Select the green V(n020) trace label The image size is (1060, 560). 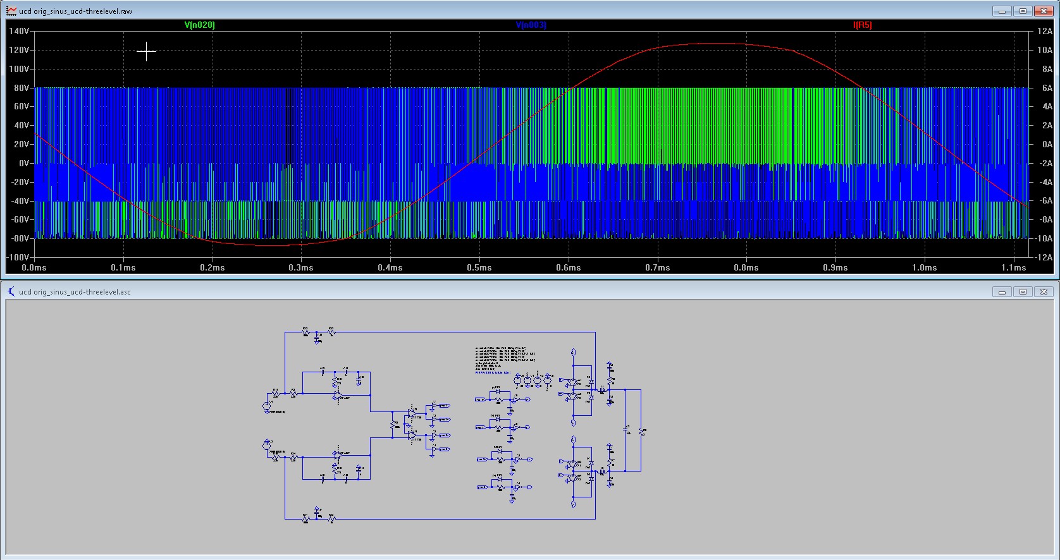(x=200, y=25)
